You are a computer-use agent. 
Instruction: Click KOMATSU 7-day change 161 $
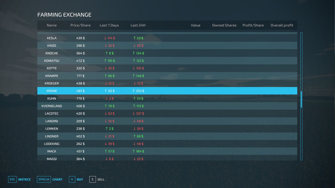[x=109, y=61]
